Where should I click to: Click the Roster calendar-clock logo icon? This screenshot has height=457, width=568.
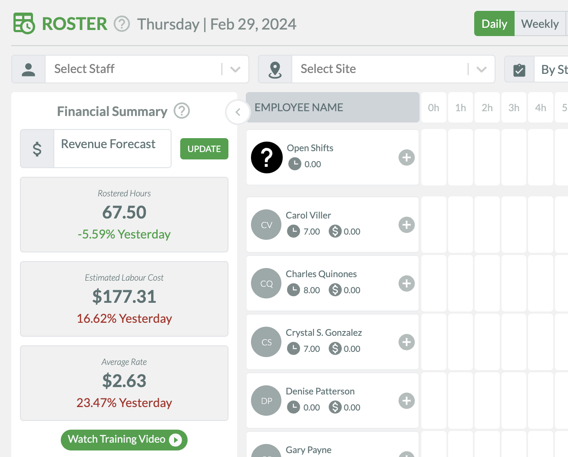[24, 23]
